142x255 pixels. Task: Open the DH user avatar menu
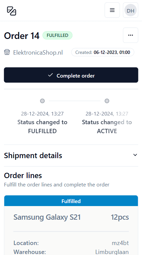click(x=130, y=10)
